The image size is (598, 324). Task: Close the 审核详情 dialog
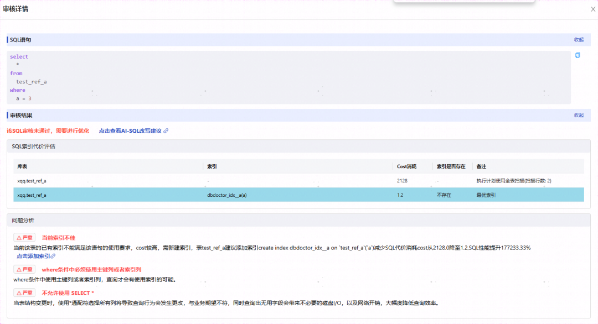click(593, 9)
